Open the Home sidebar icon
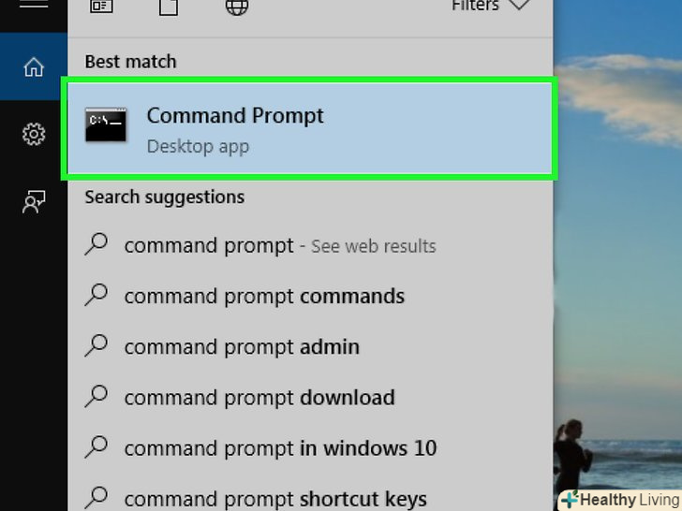The width and height of the screenshot is (682, 511). [x=34, y=67]
